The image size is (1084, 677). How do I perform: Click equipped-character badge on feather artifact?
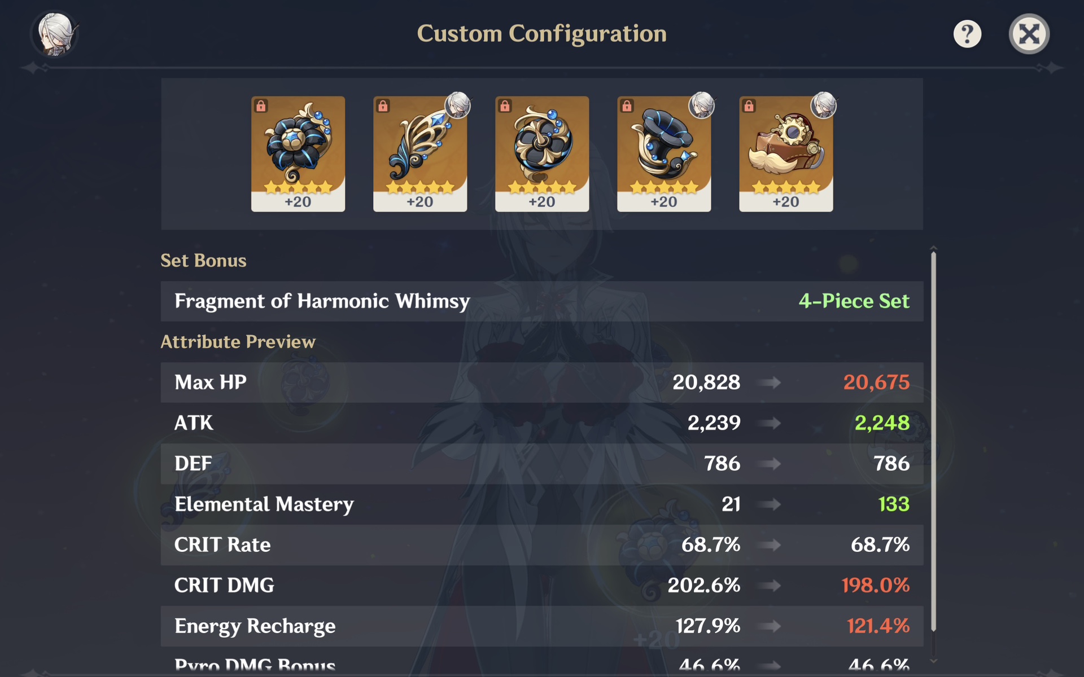457,105
